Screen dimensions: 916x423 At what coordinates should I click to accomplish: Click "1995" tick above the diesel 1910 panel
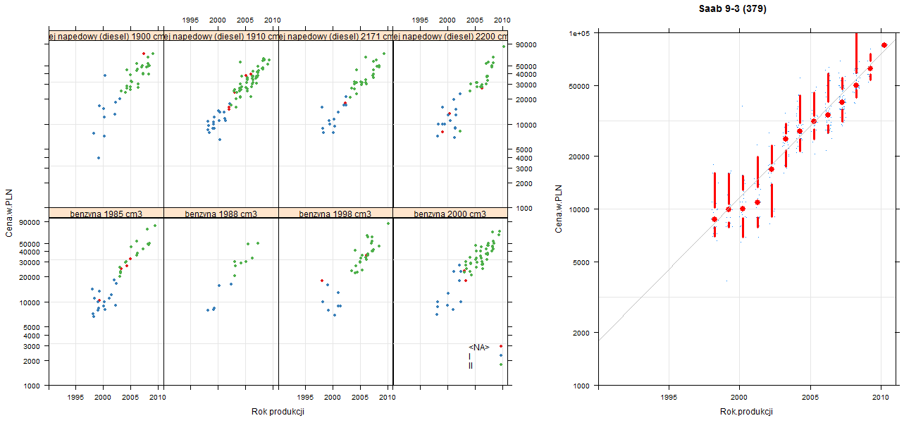(190, 20)
